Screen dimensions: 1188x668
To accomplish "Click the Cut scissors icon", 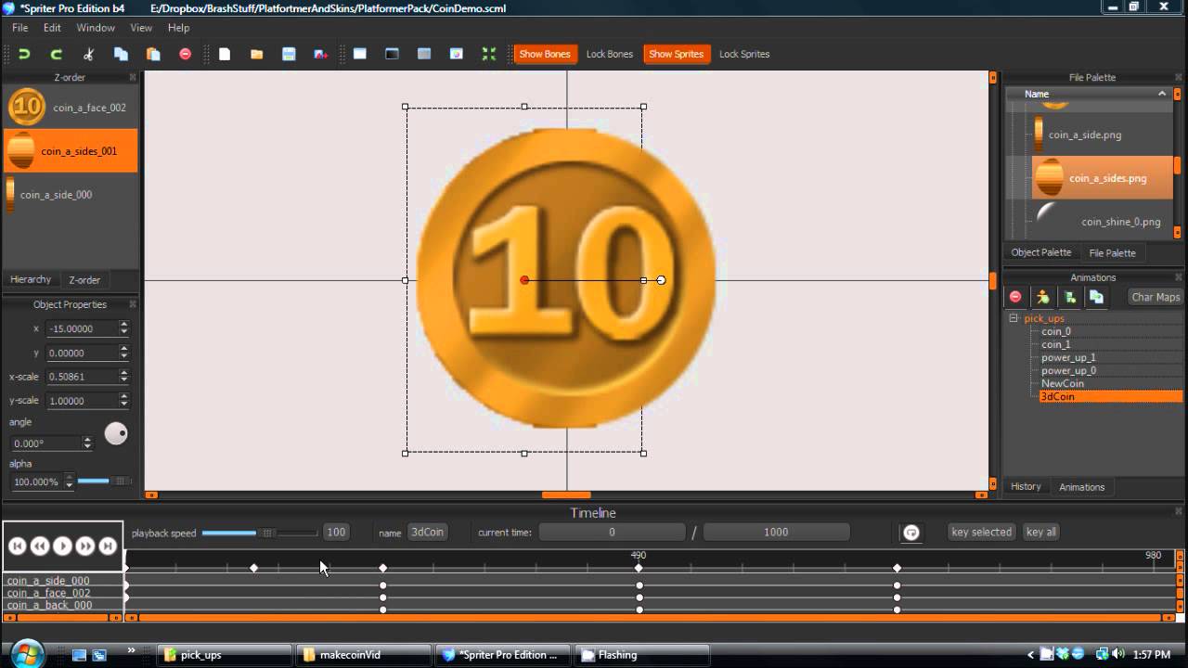I will pos(88,54).
